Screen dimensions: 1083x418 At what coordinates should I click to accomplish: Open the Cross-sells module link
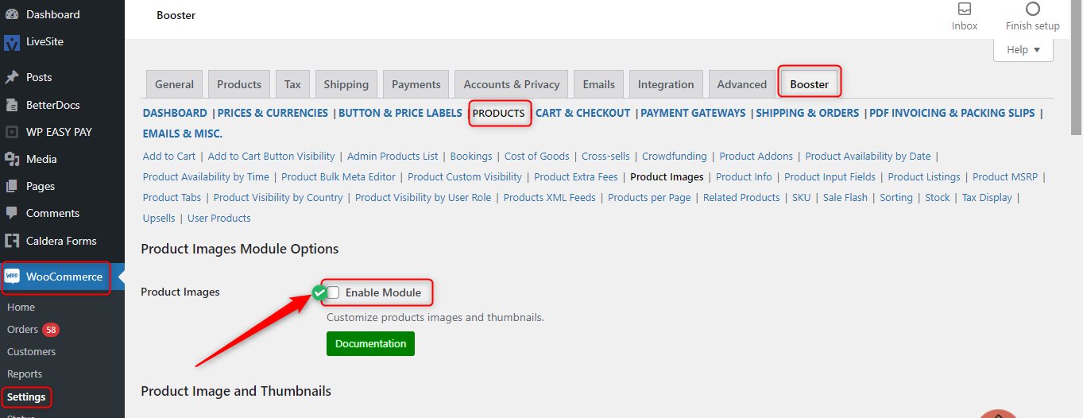[605, 156]
